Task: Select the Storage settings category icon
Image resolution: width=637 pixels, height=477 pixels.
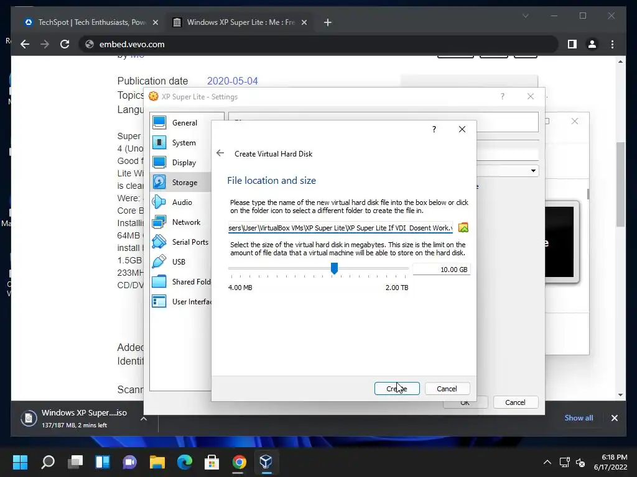Action: [159, 183]
